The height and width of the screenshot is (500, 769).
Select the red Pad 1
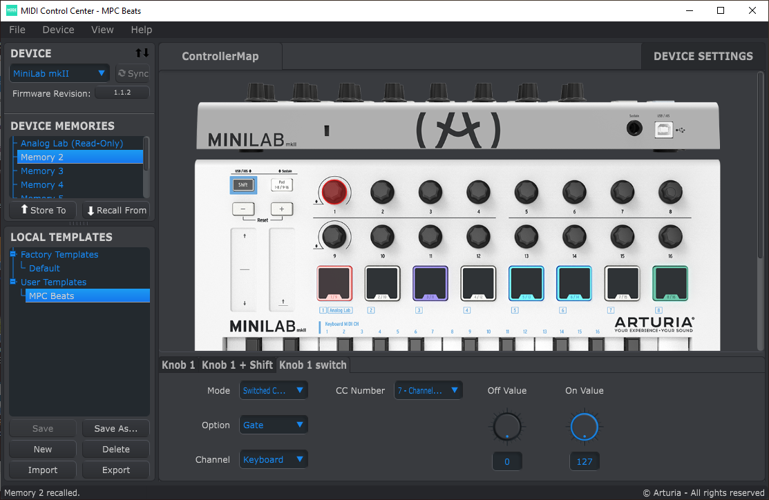pos(334,283)
